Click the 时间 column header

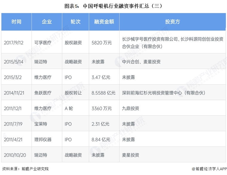click(x=16, y=22)
